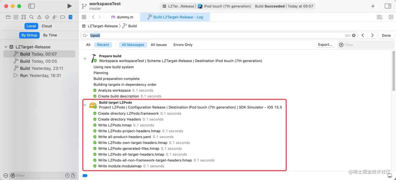This screenshot has width=396, height=180.
Task: Focus the log Filter field
Action: (x=366, y=45)
